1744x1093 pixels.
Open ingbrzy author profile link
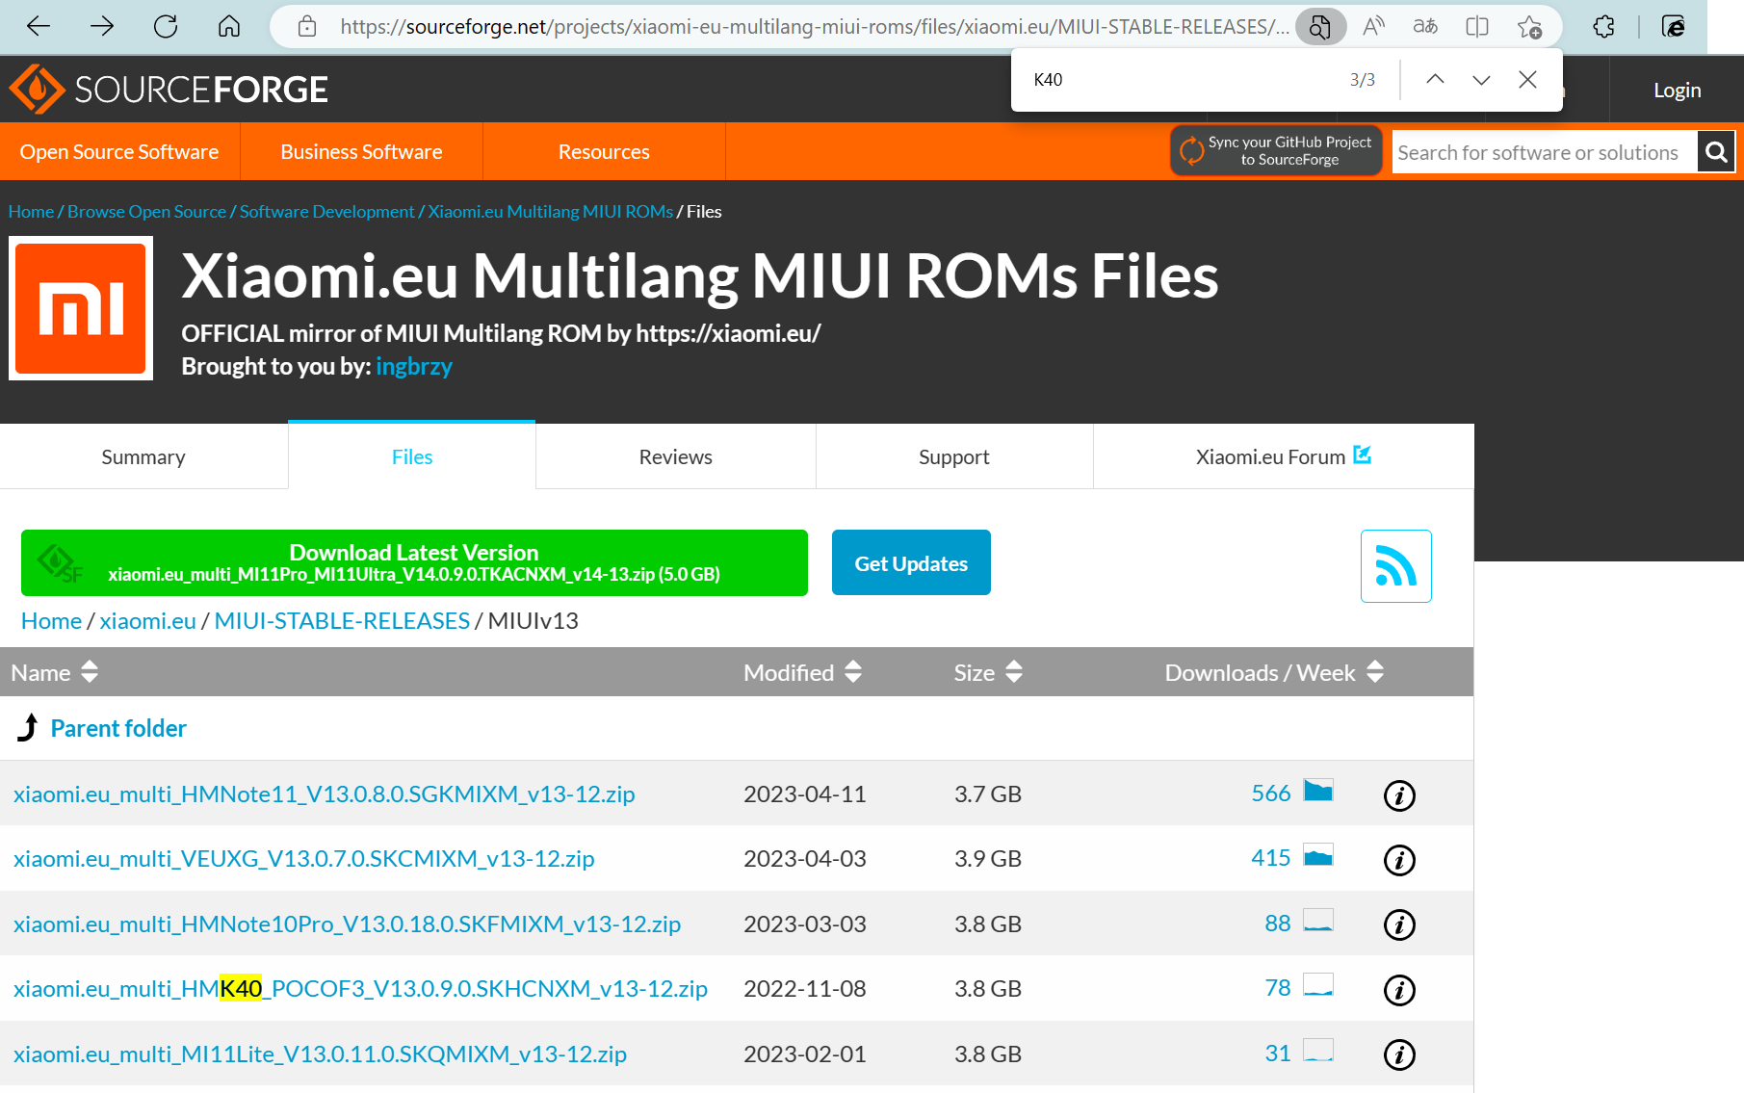coord(414,366)
